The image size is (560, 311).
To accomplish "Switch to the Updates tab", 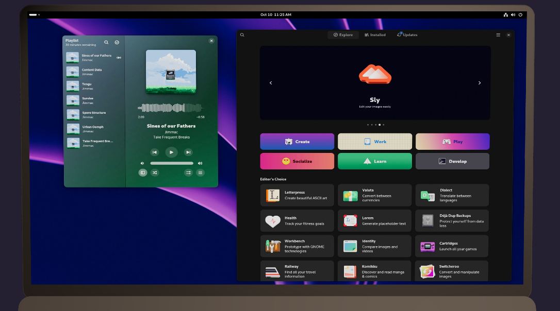I will (x=407, y=35).
